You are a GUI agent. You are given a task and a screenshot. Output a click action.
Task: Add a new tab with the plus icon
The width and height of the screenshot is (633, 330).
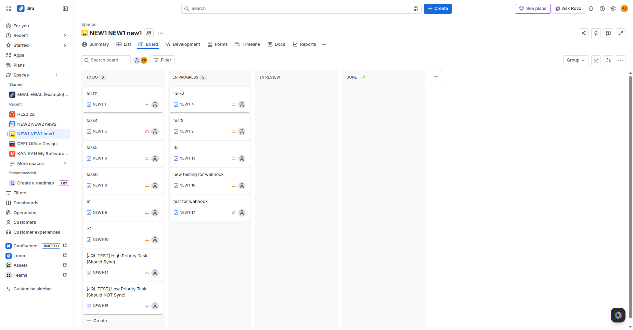pyautogui.click(x=324, y=44)
